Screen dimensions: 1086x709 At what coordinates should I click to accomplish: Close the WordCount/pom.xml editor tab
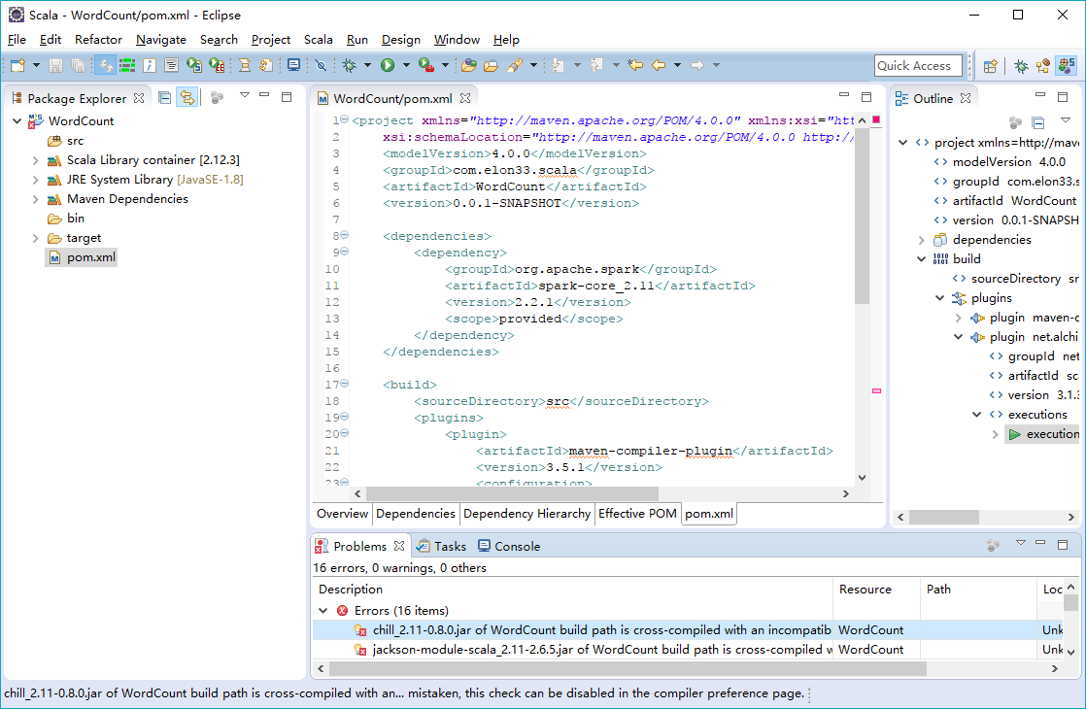tap(465, 98)
